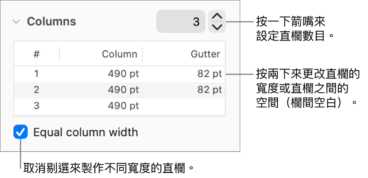368x178 pixels.
Task: Click the # table header
Action: pyautogui.click(x=37, y=54)
